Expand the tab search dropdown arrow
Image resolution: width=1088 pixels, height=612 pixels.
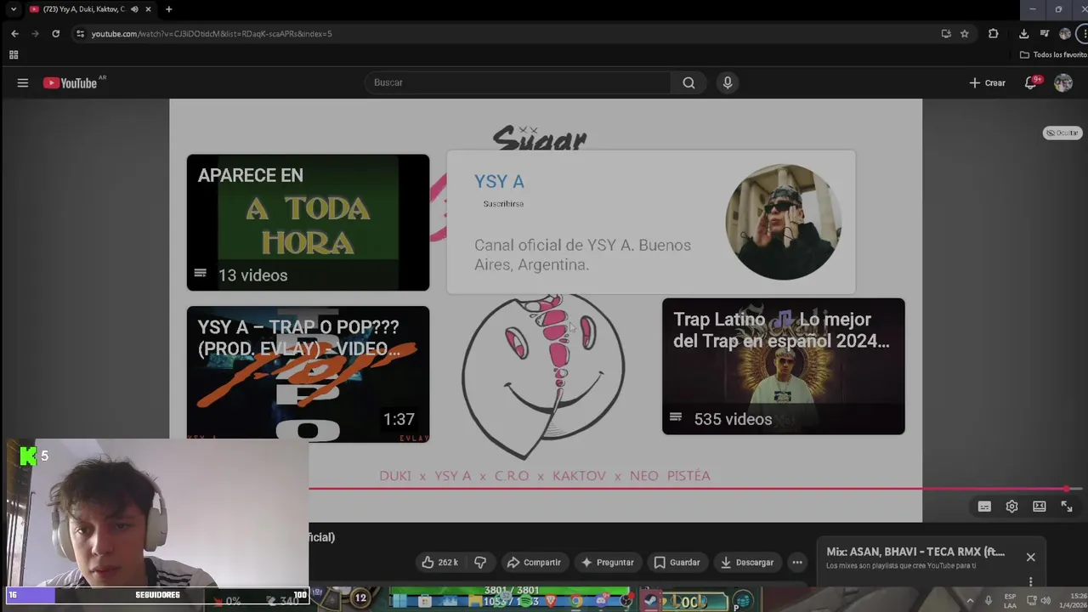[x=13, y=9]
